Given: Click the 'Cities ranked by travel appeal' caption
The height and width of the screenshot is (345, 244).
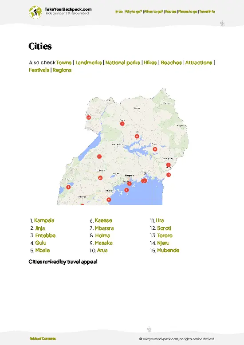Looking at the screenshot, I should (63, 262).
